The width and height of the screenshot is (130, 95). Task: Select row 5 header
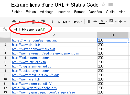point(5,58)
